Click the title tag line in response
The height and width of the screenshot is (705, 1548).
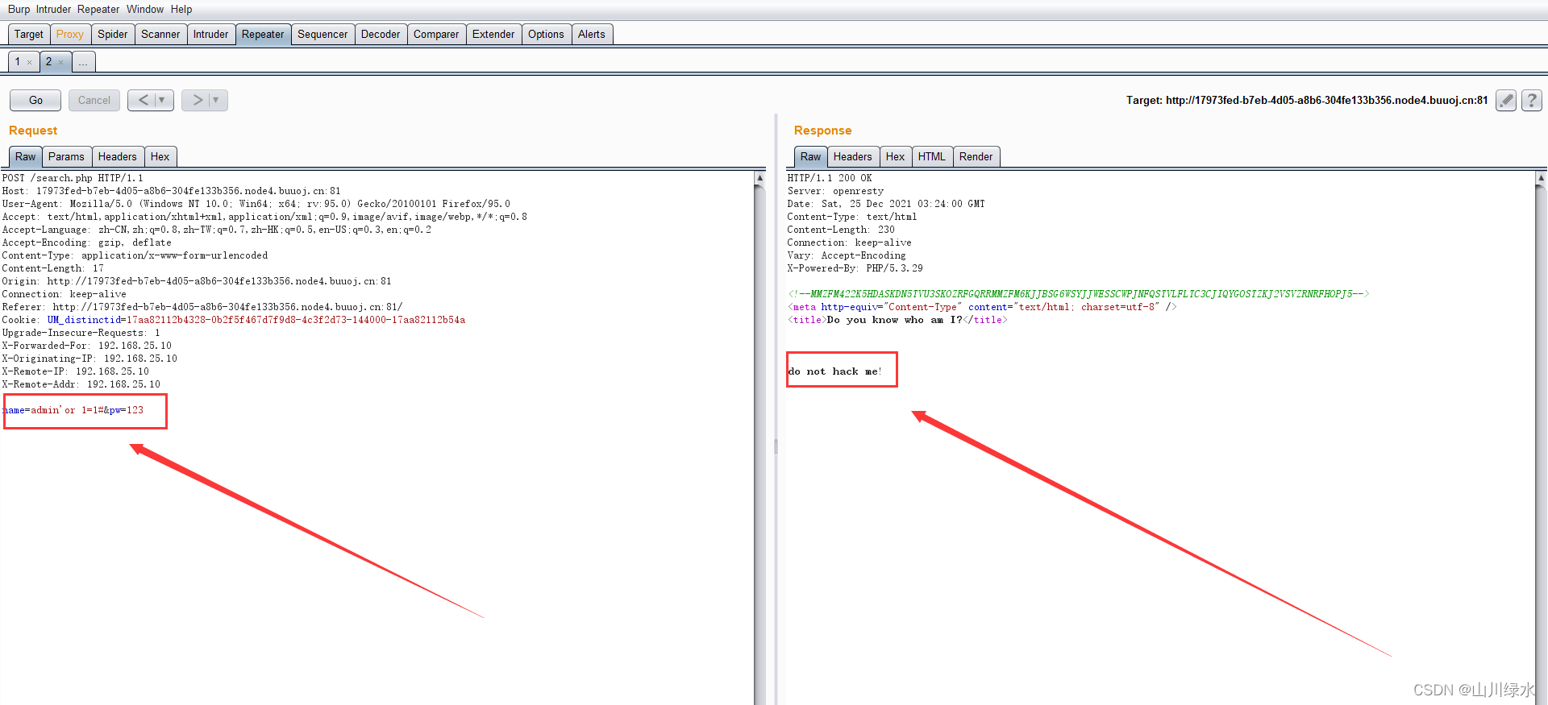click(x=897, y=320)
